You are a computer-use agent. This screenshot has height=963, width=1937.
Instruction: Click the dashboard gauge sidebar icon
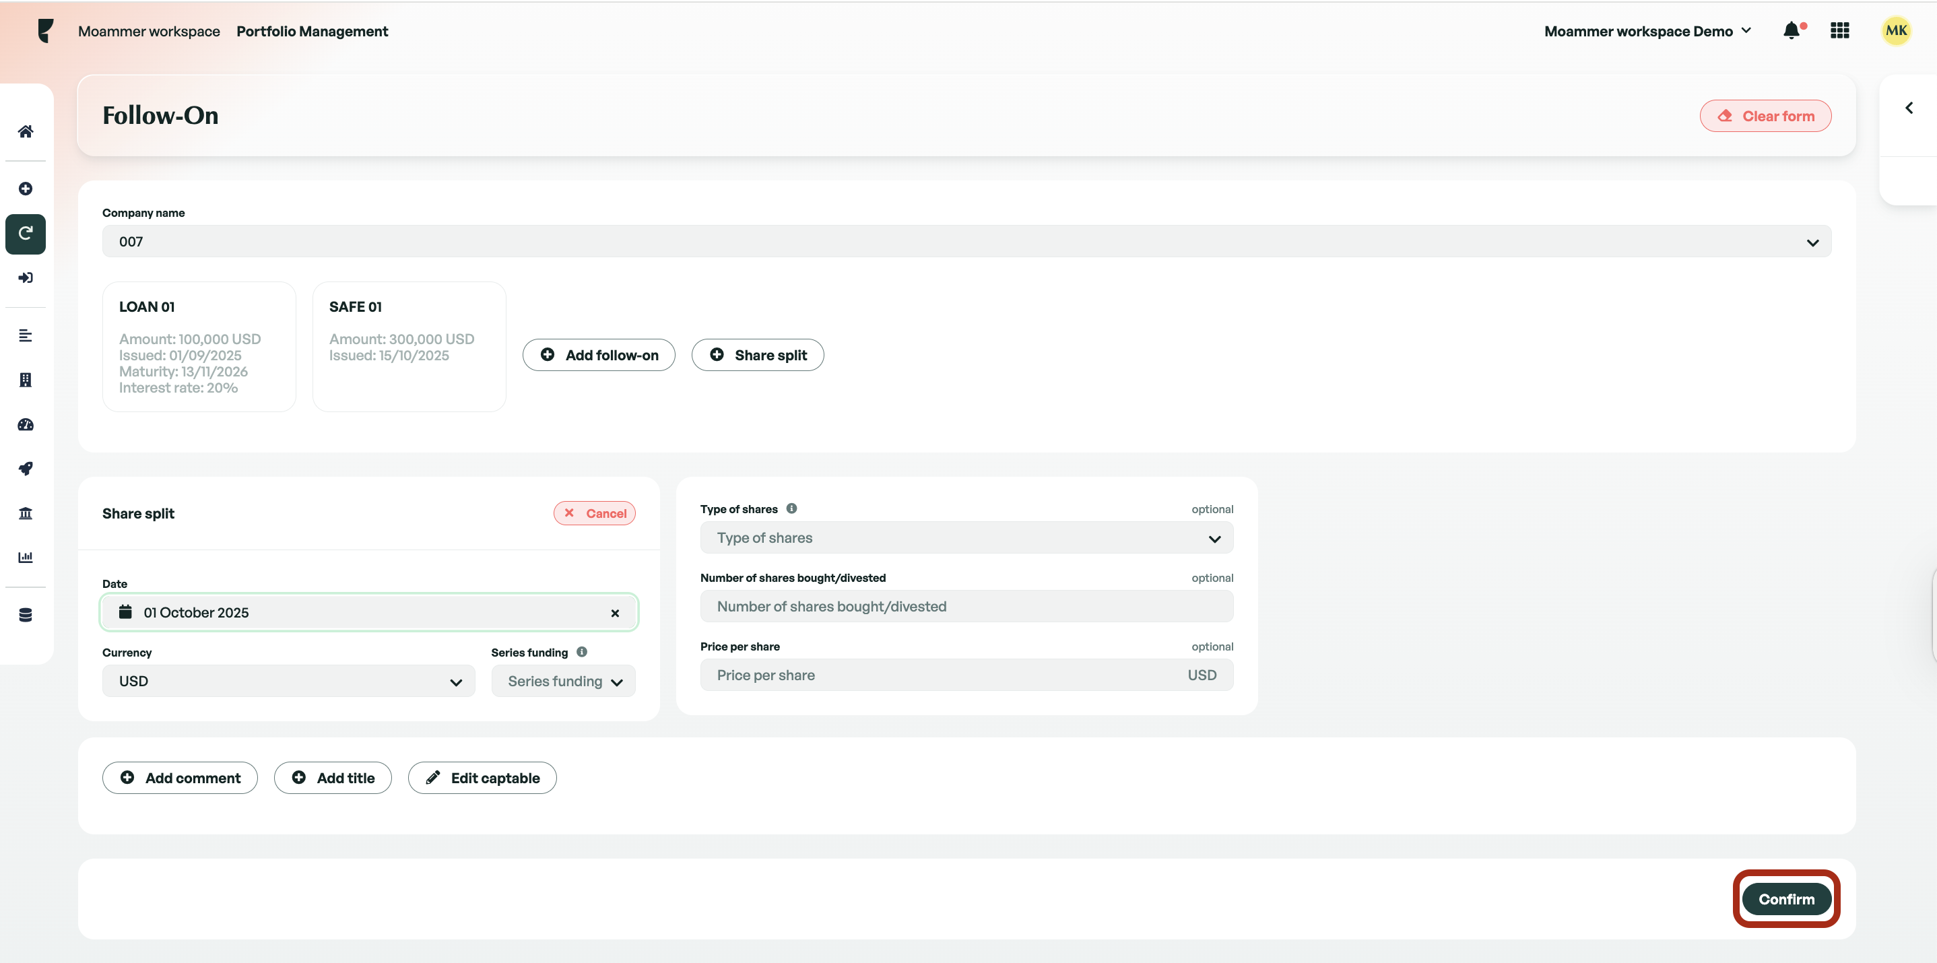tap(26, 425)
